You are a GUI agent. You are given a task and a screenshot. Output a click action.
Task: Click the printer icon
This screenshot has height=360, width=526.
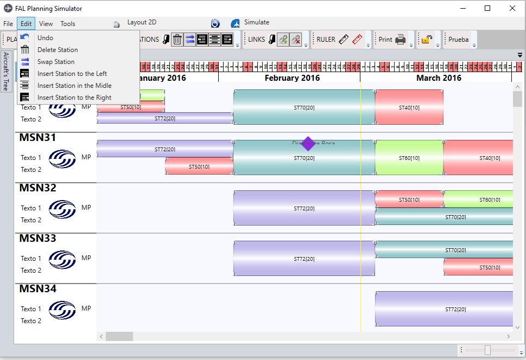pos(400,40)
